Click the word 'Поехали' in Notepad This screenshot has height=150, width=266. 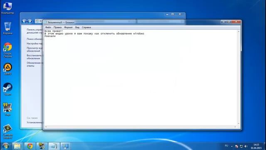click(x=50, y=36)
